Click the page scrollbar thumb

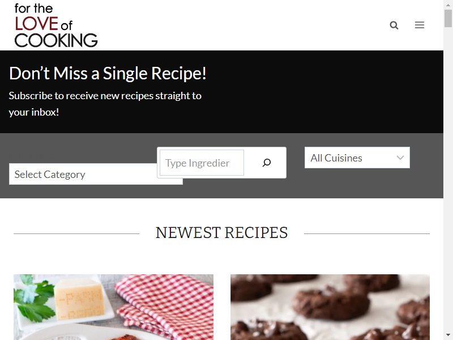pos(448,19)
